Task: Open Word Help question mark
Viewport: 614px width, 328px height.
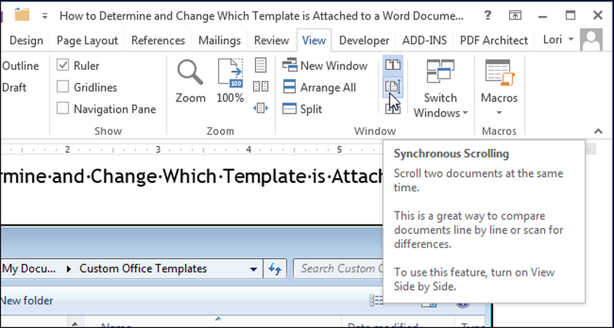Action: coord(488,16)
